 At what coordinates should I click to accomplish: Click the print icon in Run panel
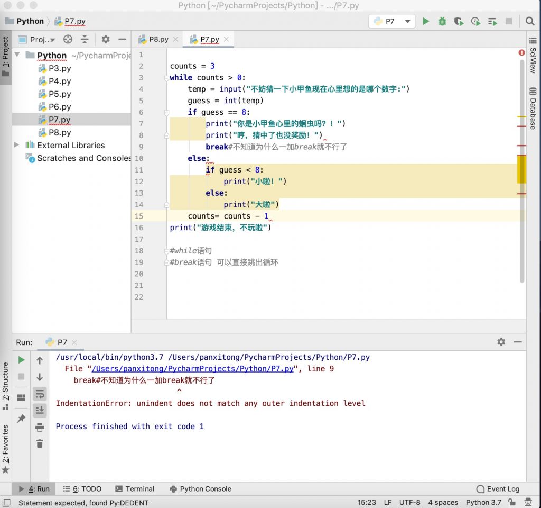coord(40,428)
